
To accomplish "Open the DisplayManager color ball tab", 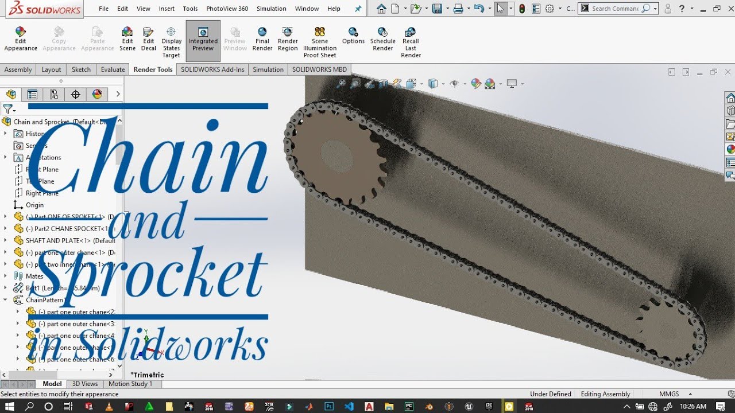I will (97, 95).
